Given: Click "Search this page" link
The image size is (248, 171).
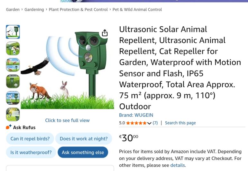Looking at the screenshot, I should 180,123.
